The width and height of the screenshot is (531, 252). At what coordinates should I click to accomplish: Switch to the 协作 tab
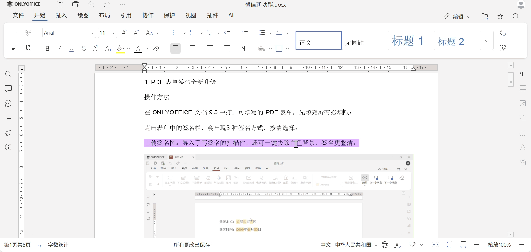click(x=148, y=16)
